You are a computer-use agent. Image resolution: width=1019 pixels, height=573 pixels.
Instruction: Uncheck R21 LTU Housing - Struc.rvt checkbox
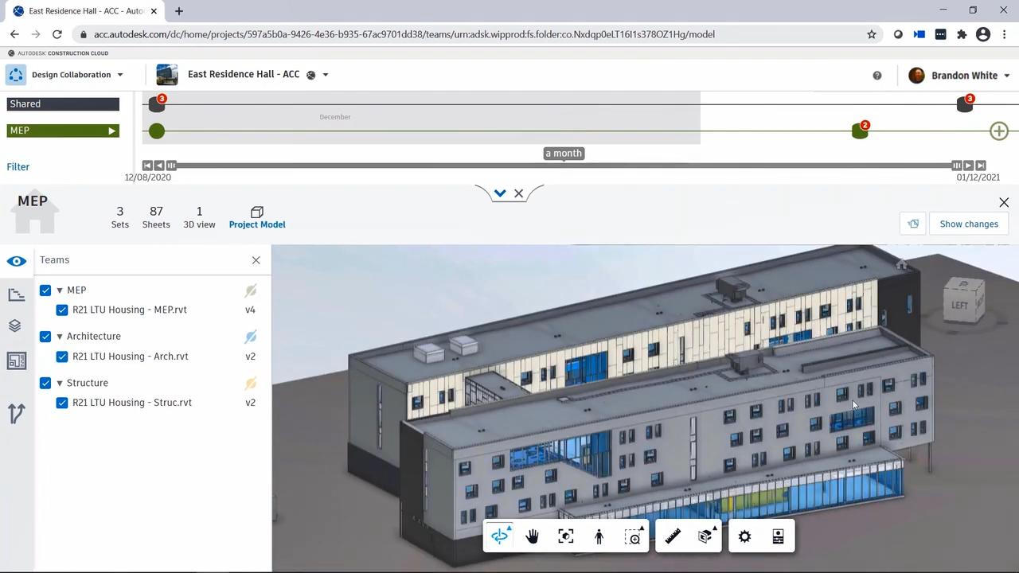[x=62, y=403]
